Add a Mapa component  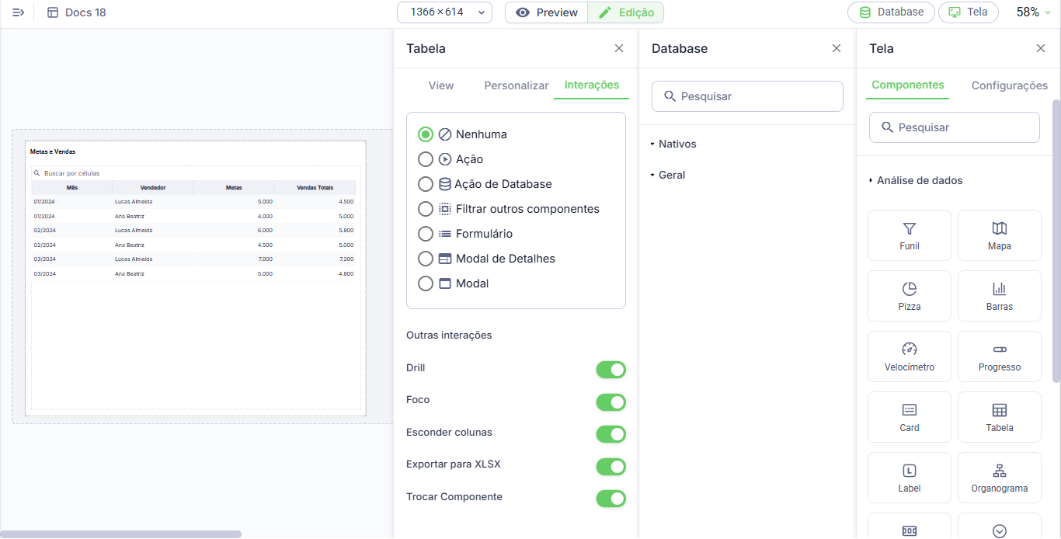pyautogui.click(x=999, y=235)
